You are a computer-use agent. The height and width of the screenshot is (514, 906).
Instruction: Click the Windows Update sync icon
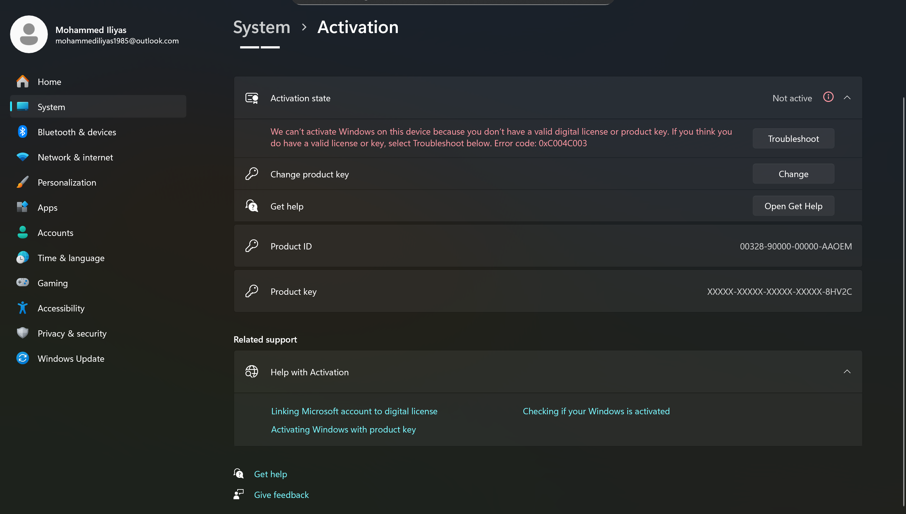point(23,358)
